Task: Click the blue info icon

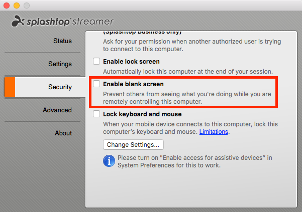Action: coord(109,161)
